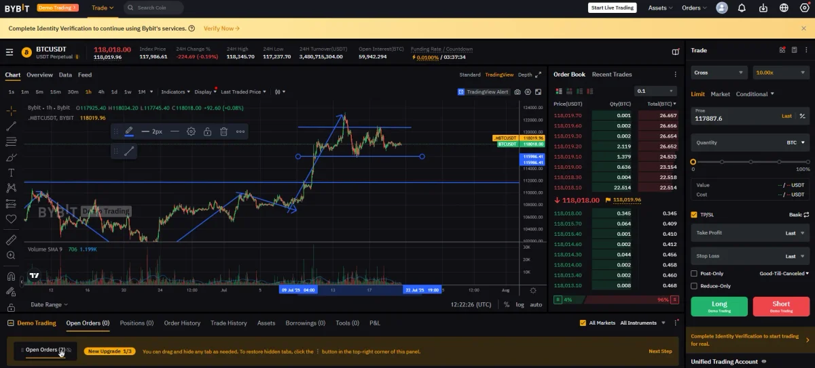Open the download app icon

tap(763, 8)
